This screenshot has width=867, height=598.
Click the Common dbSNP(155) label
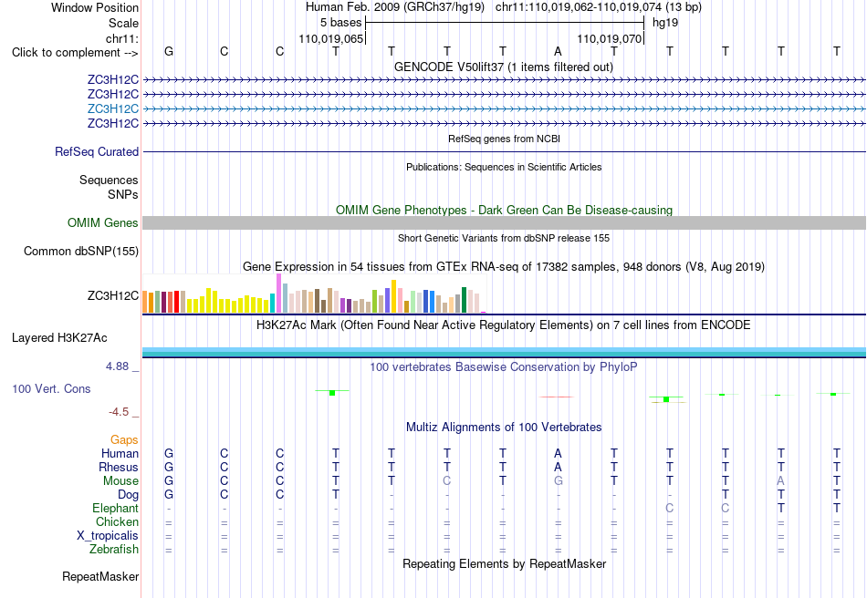pos(80,252)
